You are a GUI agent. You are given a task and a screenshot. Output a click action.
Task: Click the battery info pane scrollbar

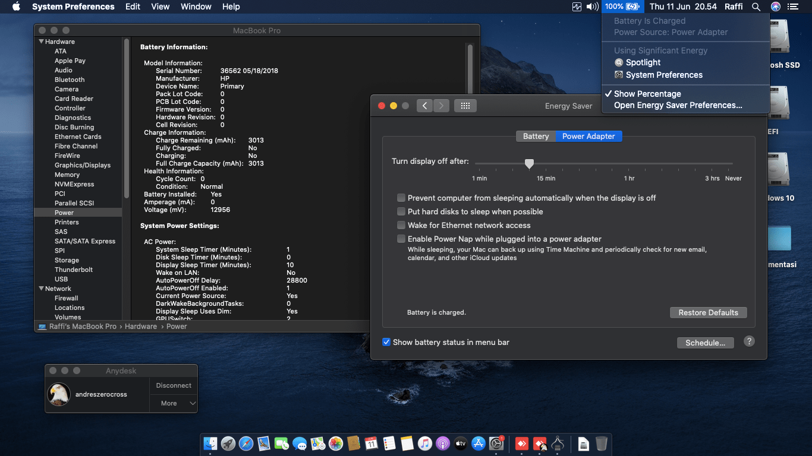click(x=470, y=69)
